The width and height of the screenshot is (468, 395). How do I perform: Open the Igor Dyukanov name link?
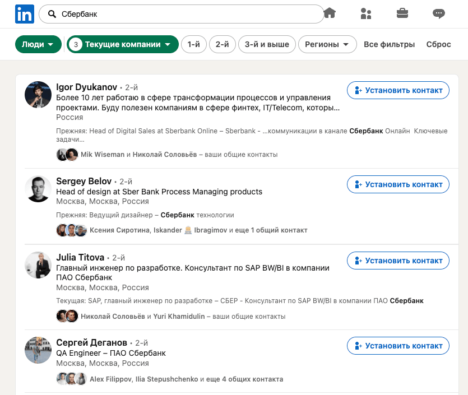[86, 87]
